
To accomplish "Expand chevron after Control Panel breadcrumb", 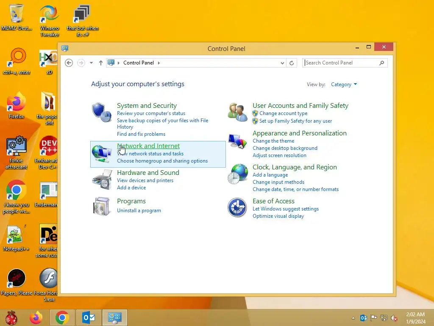I will [159, 63].
